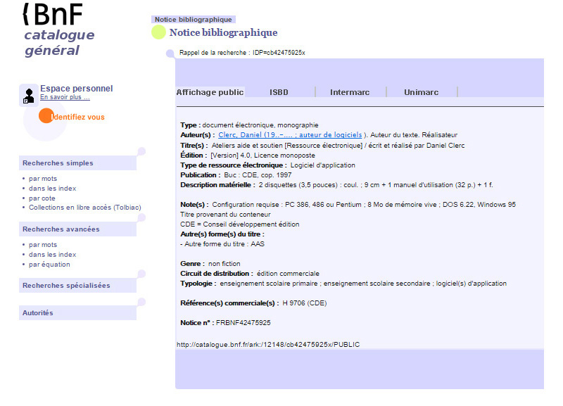Switch to the 'Affichage public' tab
This screenshot has width=563, height=406.
210,92
